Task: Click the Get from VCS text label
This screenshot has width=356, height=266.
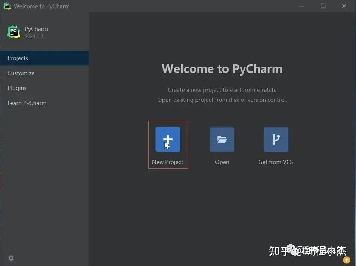Action: coord(275,162)
